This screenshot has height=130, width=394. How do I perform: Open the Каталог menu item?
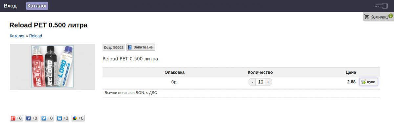pyautogui.click(x=37, y=6)
